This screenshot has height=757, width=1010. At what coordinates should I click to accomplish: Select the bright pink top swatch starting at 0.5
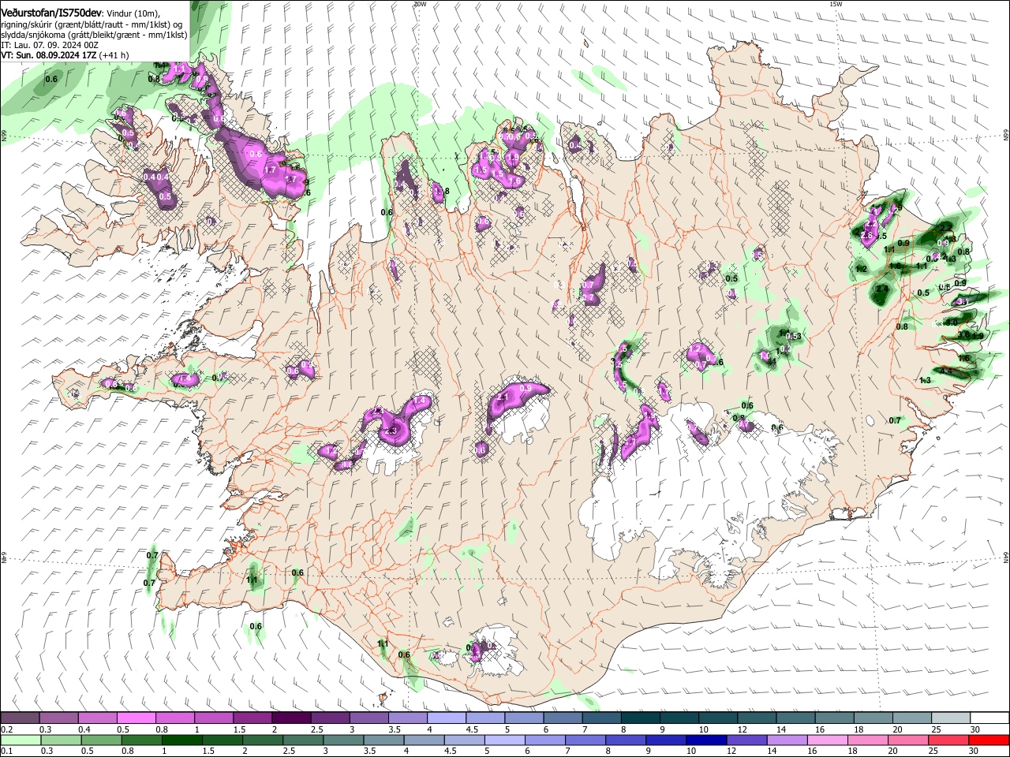pyautogui.click(x=136, y=718)
